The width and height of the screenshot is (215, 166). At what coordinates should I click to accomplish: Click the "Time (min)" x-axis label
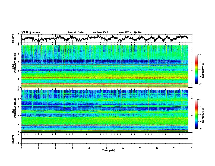click(x=109, y=151)
